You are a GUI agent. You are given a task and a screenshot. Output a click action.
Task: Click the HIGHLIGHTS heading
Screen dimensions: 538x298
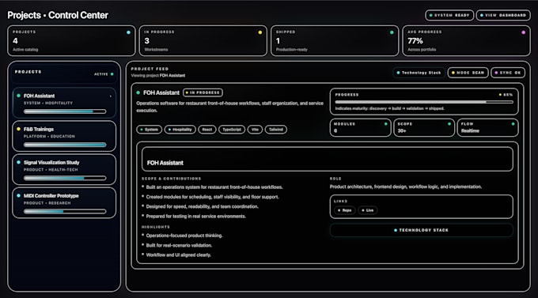pos(155,227)
